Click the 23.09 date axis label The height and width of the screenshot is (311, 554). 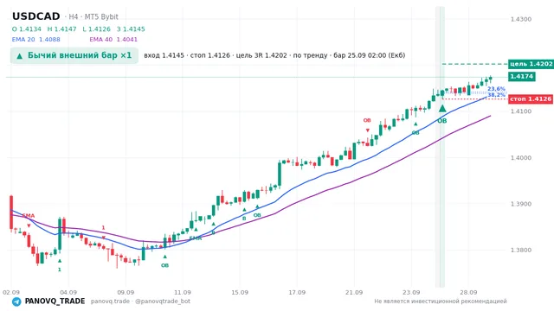[x=411, y=293]
